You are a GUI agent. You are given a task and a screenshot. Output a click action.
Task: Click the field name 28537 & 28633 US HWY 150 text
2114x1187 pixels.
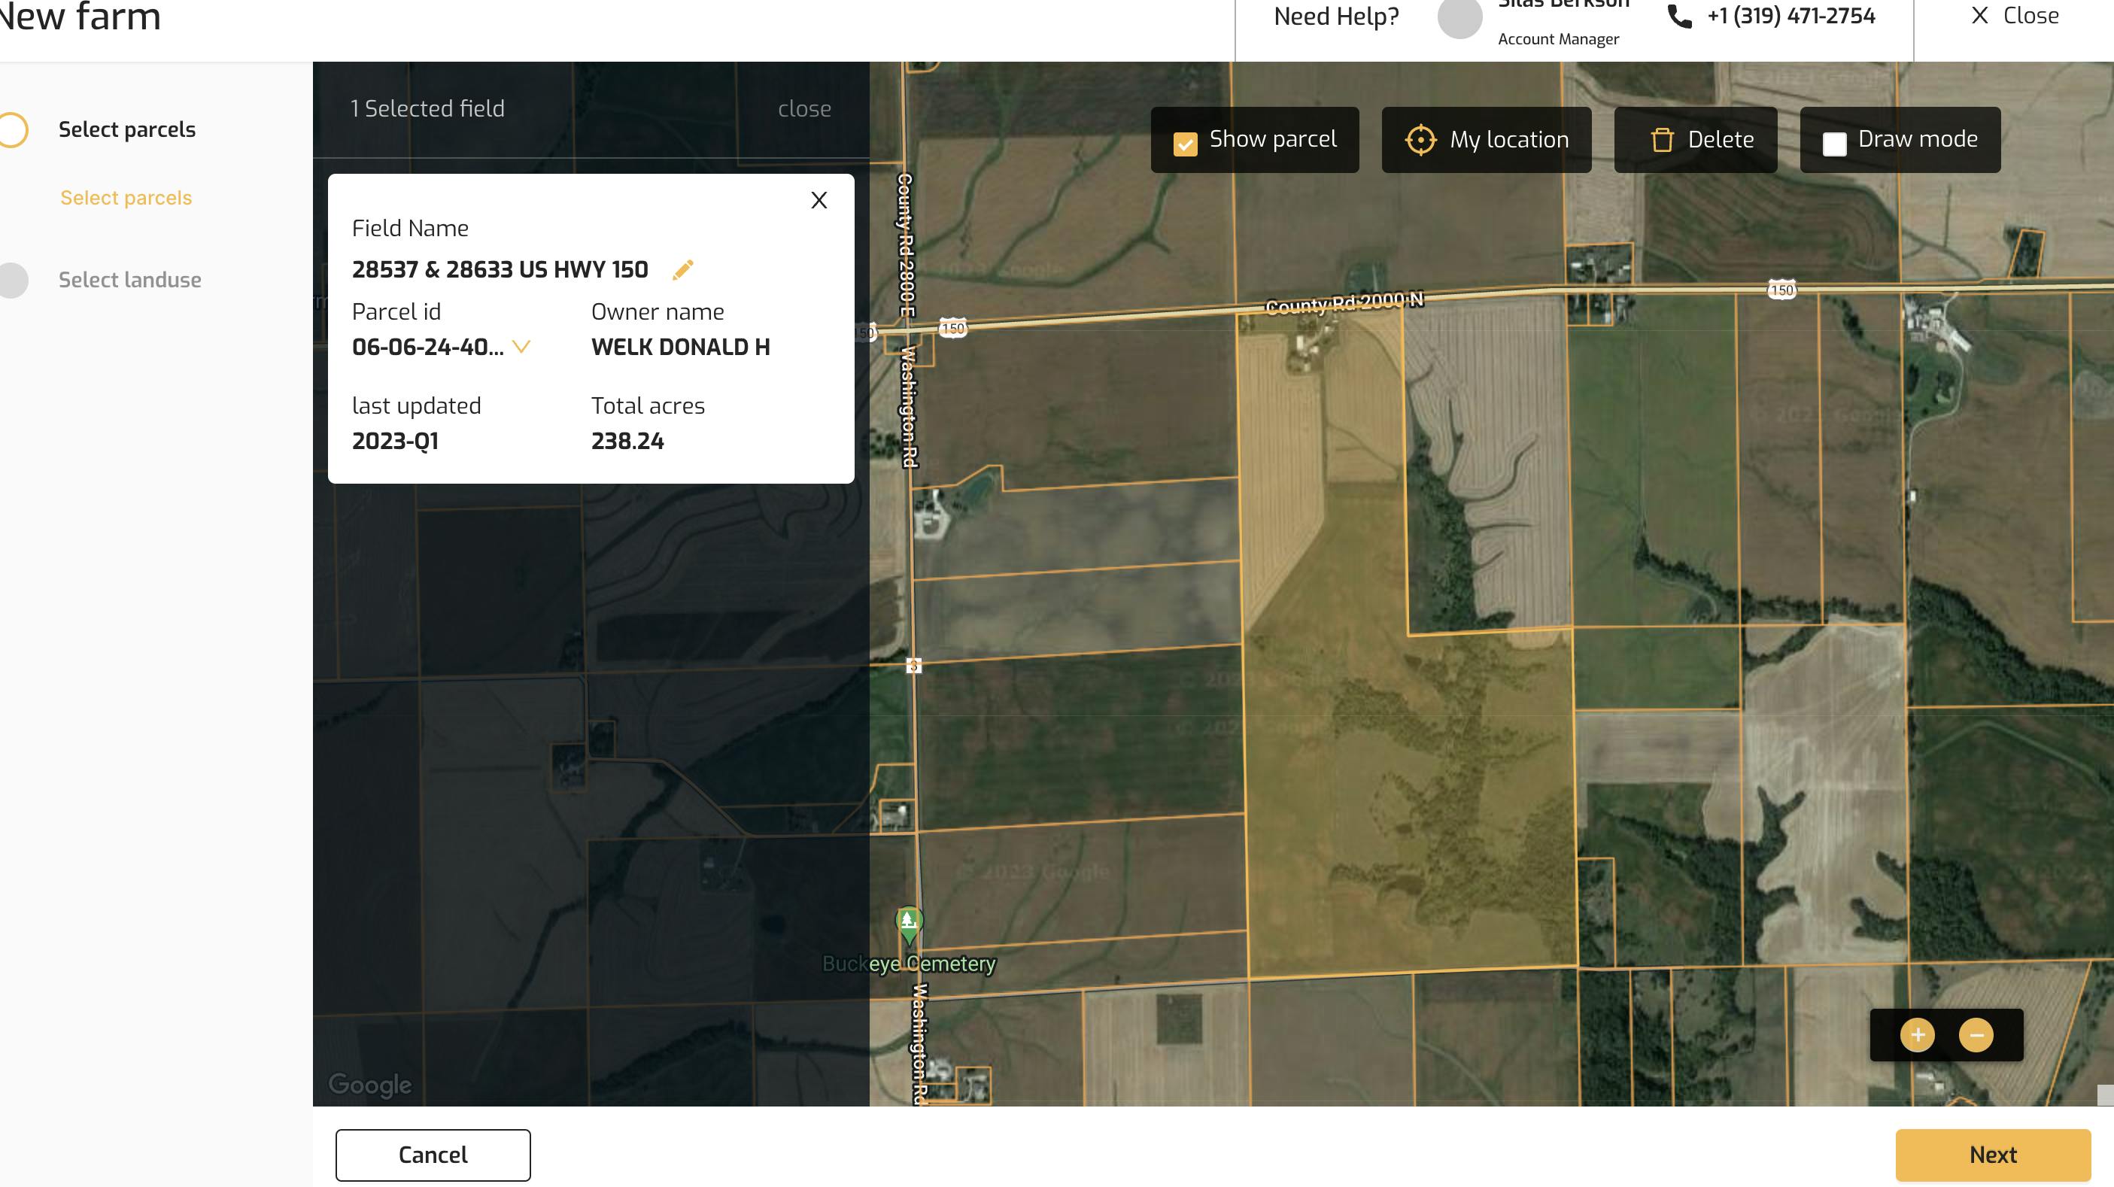[501, 270]
